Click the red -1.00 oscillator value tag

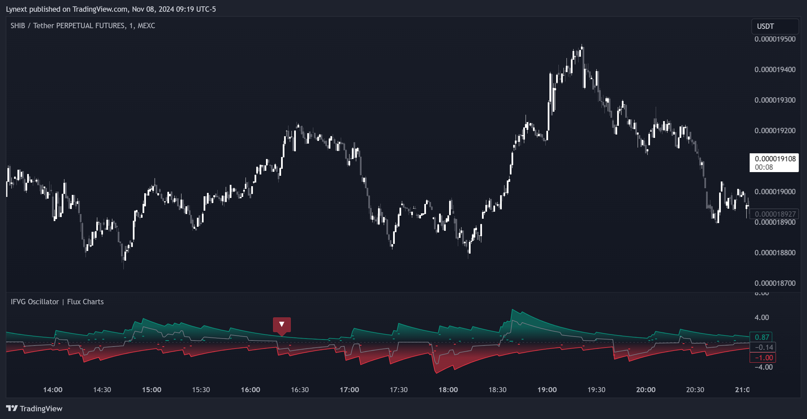[763, 358]
